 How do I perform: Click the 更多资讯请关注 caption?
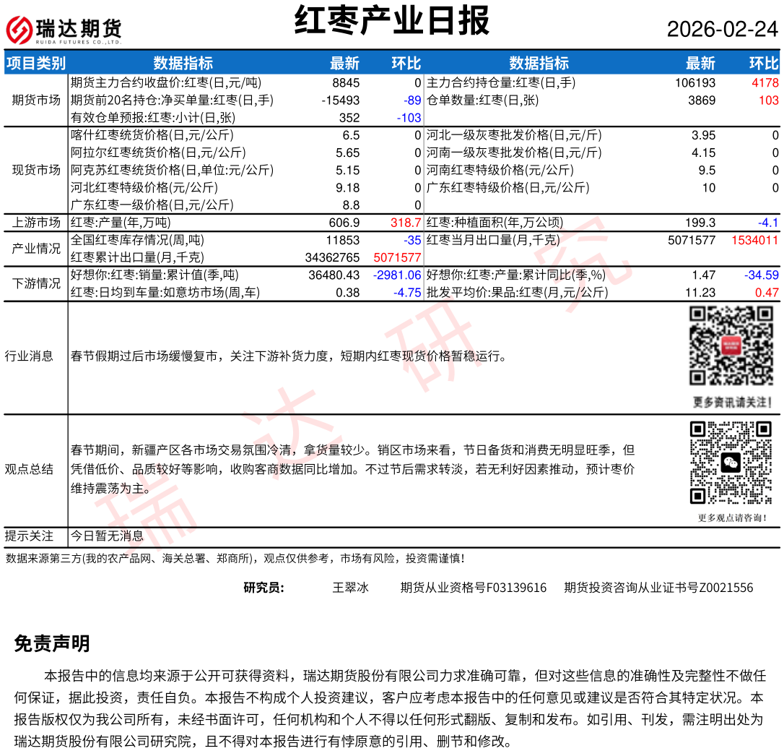click(x=732, y=402)
